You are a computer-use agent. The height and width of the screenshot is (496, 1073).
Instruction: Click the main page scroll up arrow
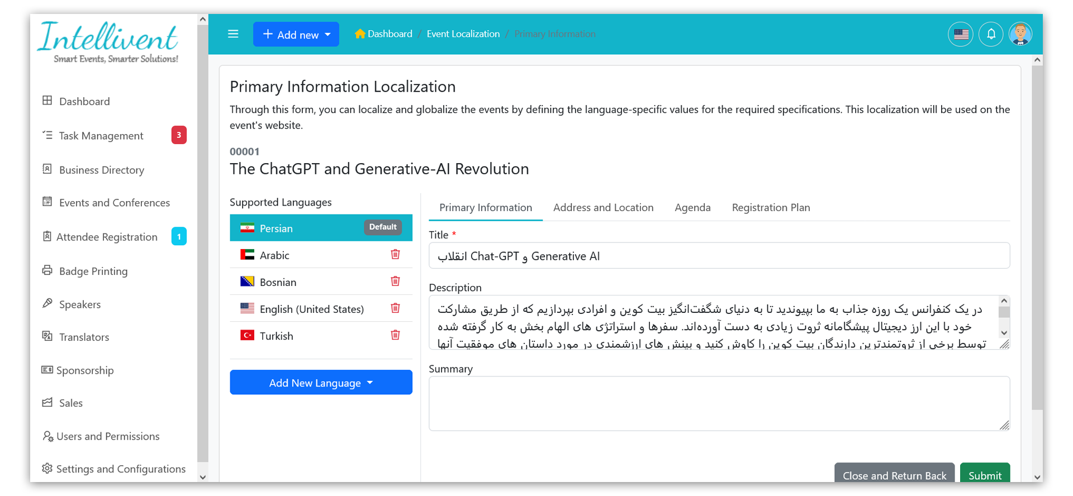[1037, 60]
